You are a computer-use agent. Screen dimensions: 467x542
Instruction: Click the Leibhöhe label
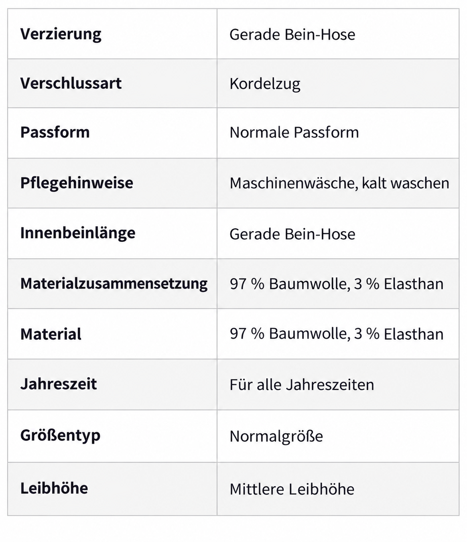[x=54, y=488]
